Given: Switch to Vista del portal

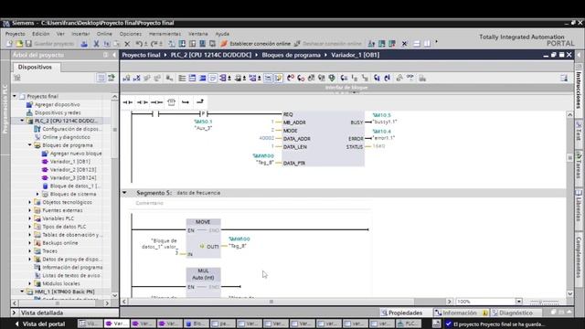Looking at the screenshot, I should pyautogui.click(x=40, y=324).
